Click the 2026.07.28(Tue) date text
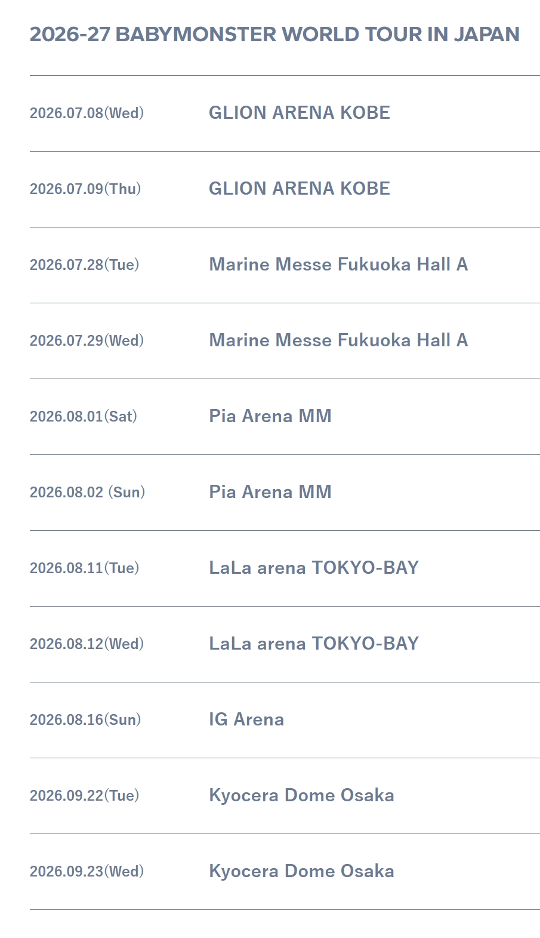 point(84,265)
